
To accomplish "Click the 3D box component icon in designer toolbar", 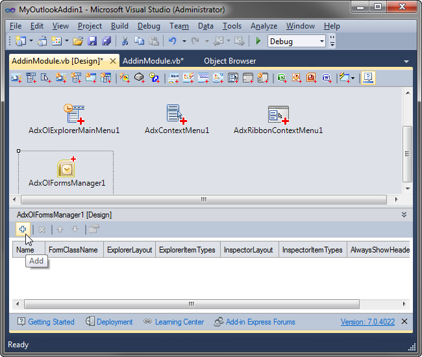I will pyautogui.click(x=140, y=78).
